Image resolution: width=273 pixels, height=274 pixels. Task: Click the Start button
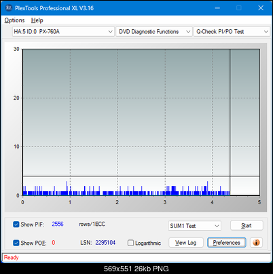pos(247,225)
